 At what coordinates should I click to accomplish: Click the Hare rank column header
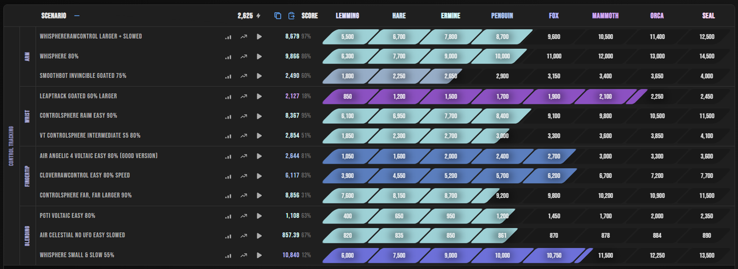[399, 16]
